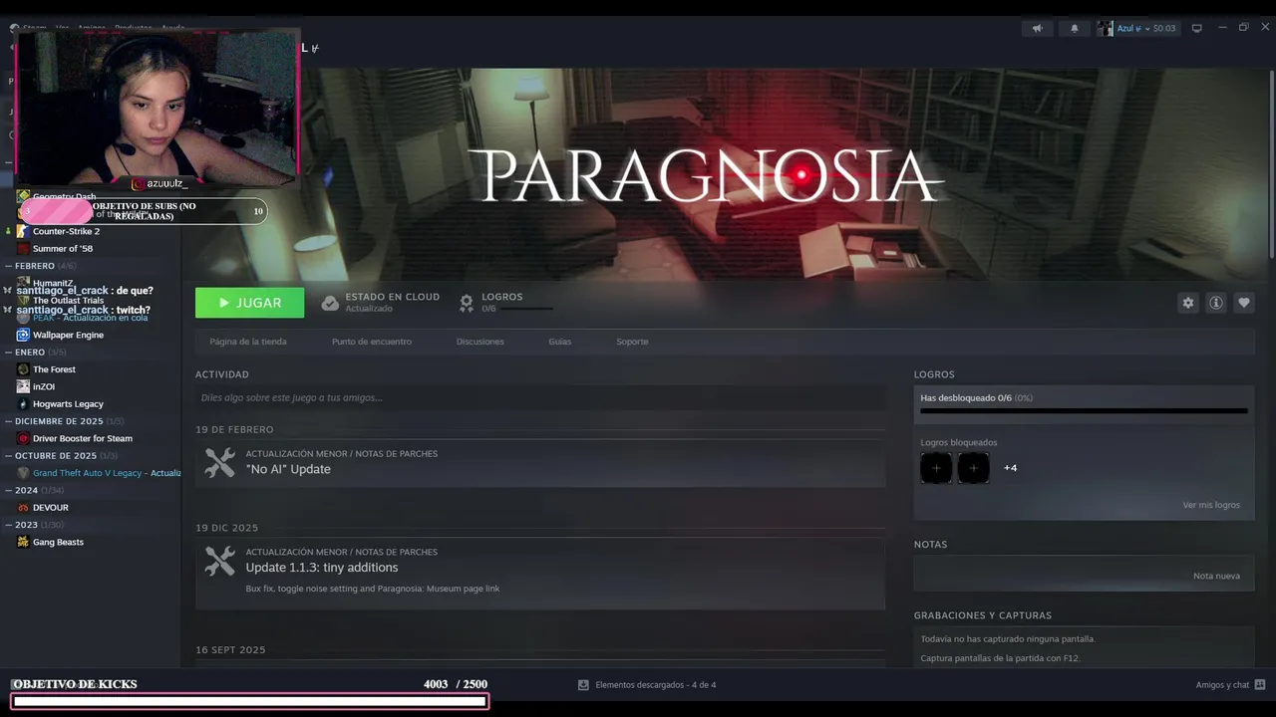Select Hogwarts Legacy icon in library
Image resolution: width=1276 pixels, height=717 pixels.
[x=23, y=404]
